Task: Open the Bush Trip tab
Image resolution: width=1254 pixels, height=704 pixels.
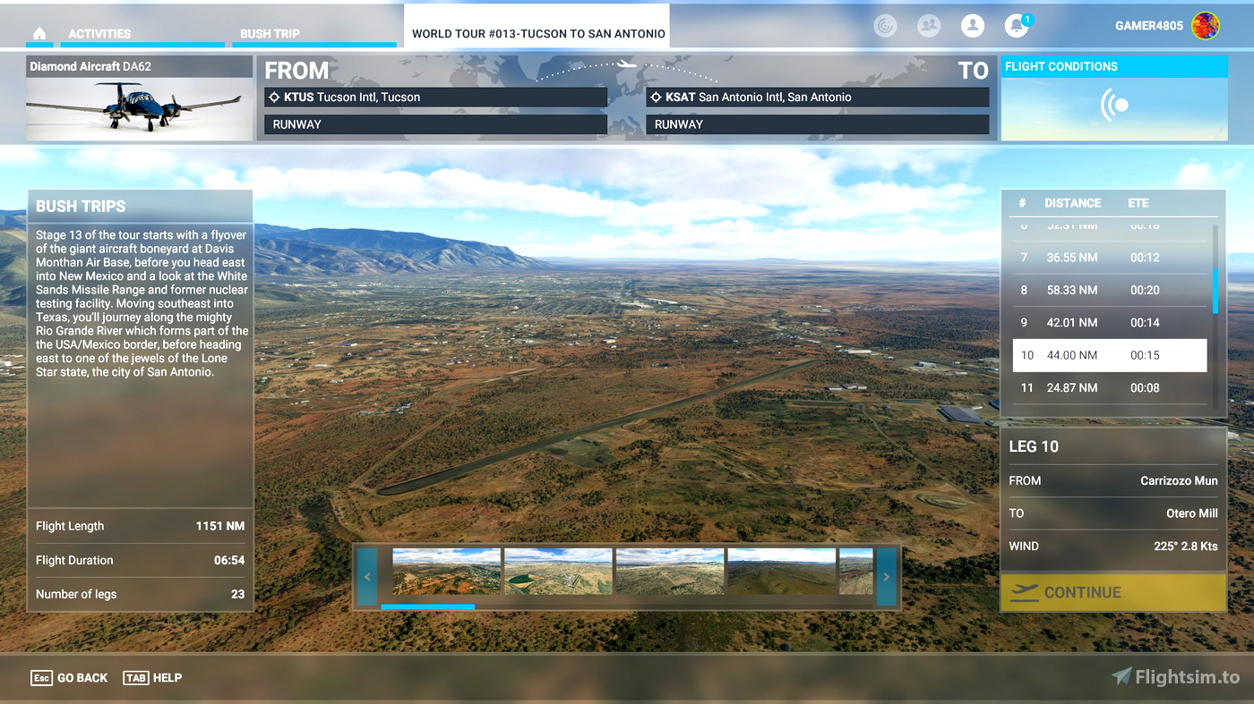Action: click(270, 34)
